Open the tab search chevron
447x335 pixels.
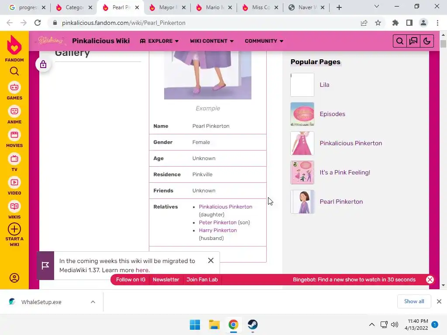pos(377,6)
